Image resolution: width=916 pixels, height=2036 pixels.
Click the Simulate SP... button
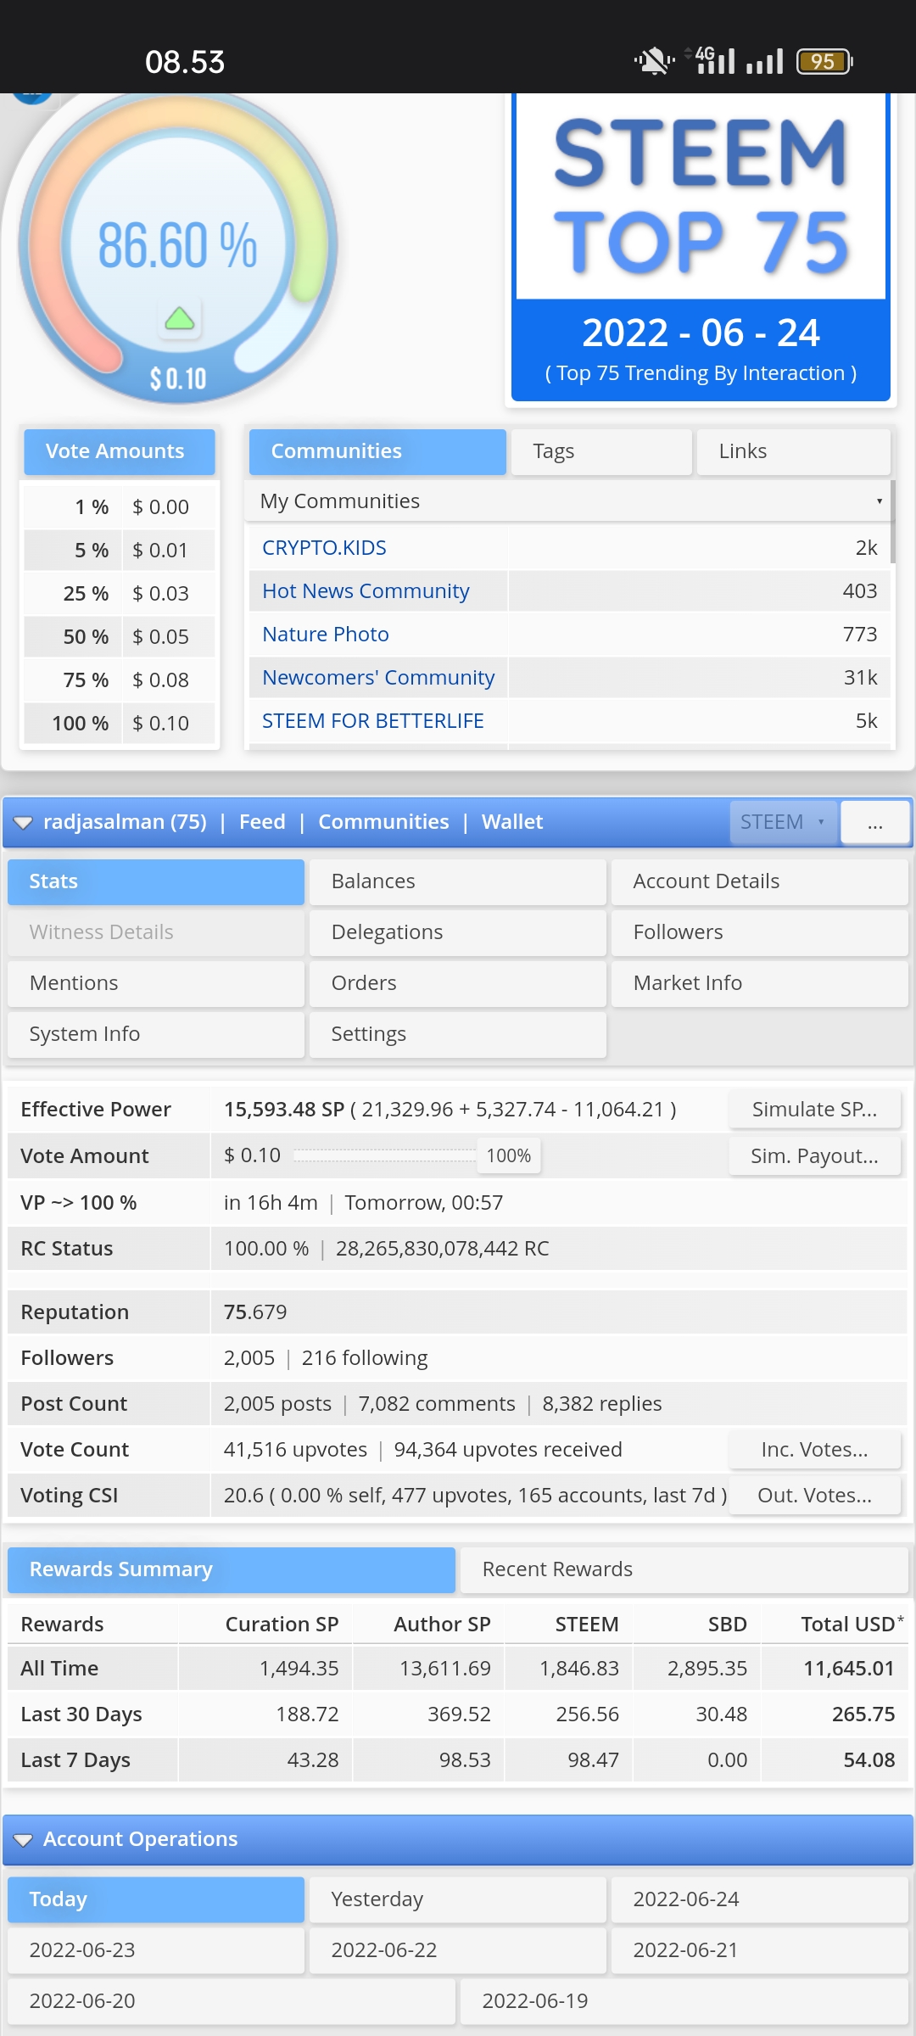click(x=814, y=1110)
